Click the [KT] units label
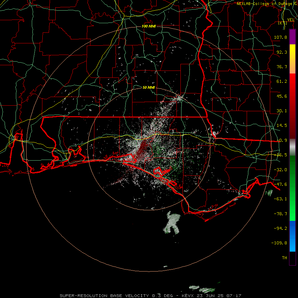This screenshot has width=298, height=298. coord(283,23)
